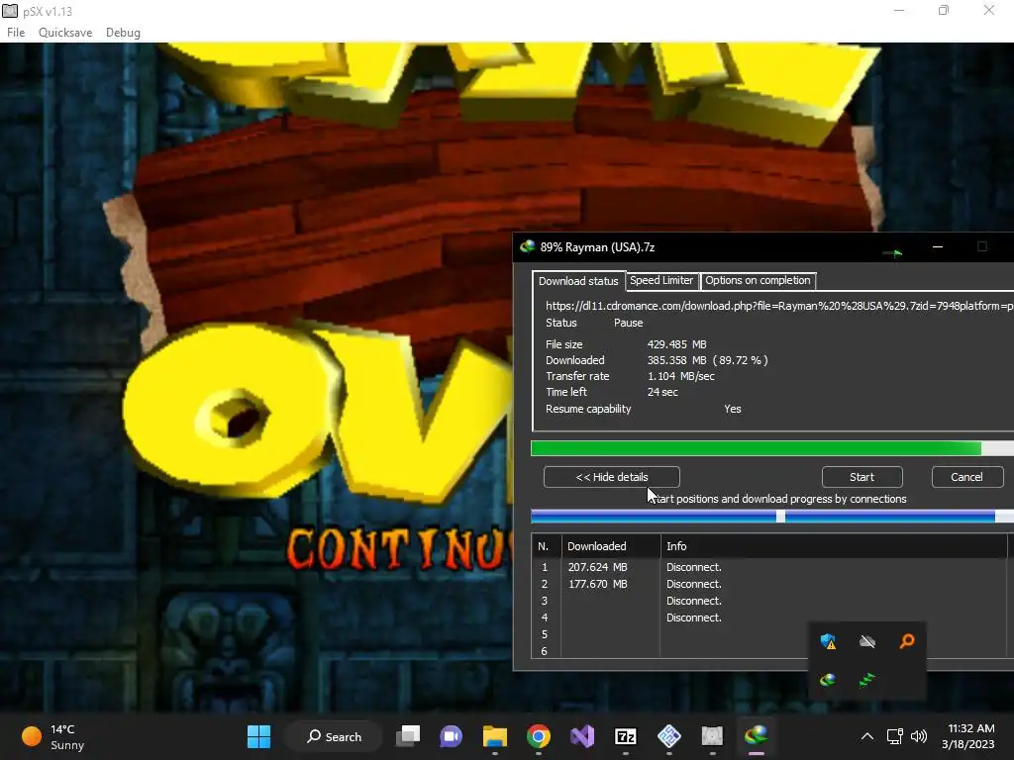The image size is (1014, 760).
Task: Click the N. column header
Action: (x=546, y=546)
